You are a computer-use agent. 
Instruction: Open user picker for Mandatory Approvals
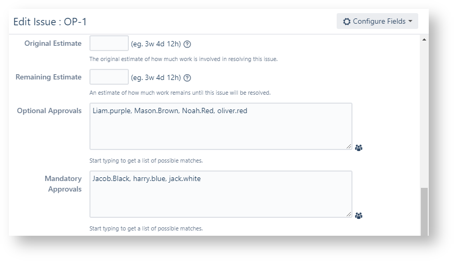click(359, 215)
